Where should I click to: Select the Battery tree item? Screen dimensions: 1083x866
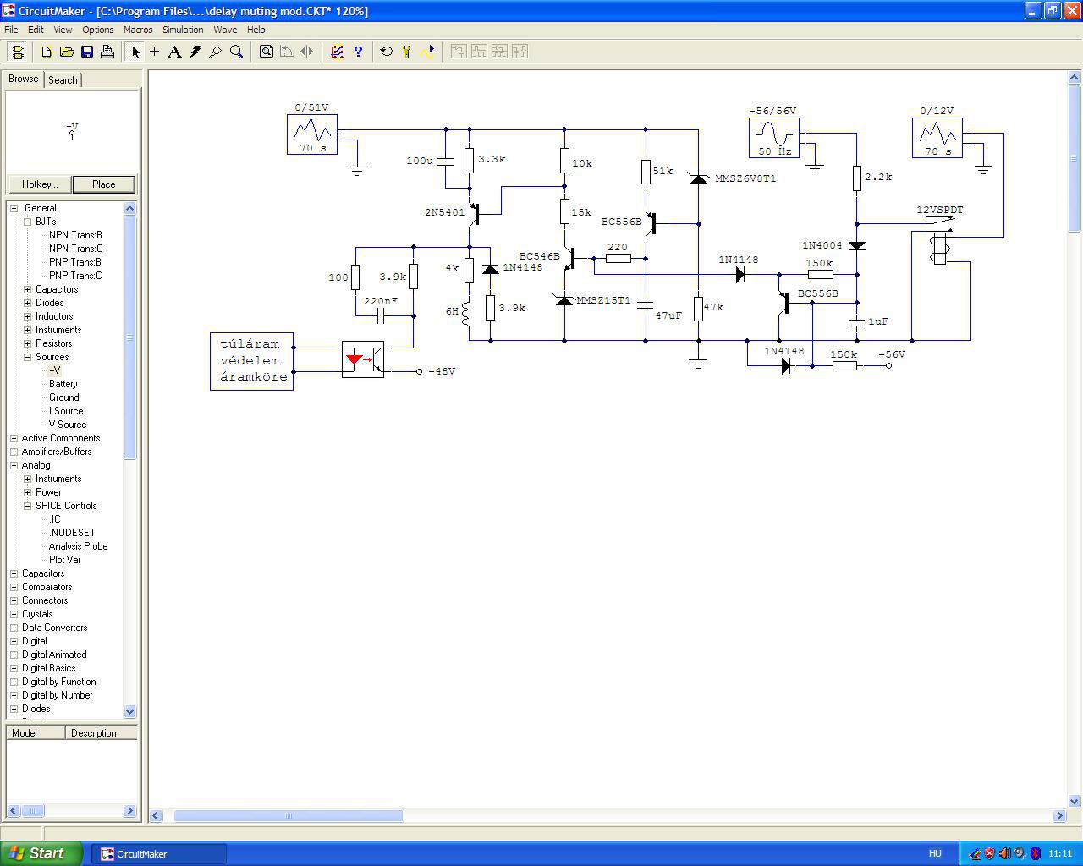click(63, 384)
